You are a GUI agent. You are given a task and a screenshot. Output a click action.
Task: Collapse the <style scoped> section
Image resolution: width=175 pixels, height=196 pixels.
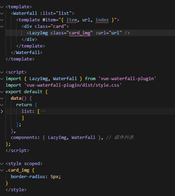point(2,164)
